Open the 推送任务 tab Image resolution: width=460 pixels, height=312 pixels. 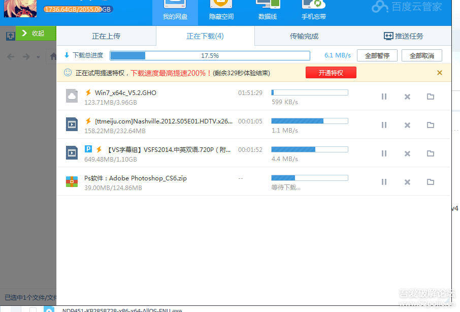[403, 36]
